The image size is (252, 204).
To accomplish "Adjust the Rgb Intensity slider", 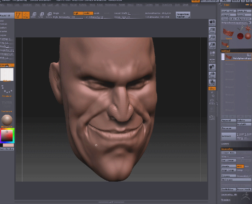I will click(x=68, y=17).
